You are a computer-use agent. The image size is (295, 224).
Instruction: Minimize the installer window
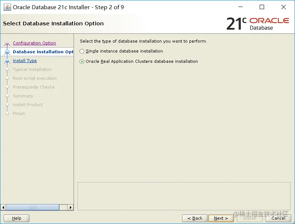click(241, 7)
